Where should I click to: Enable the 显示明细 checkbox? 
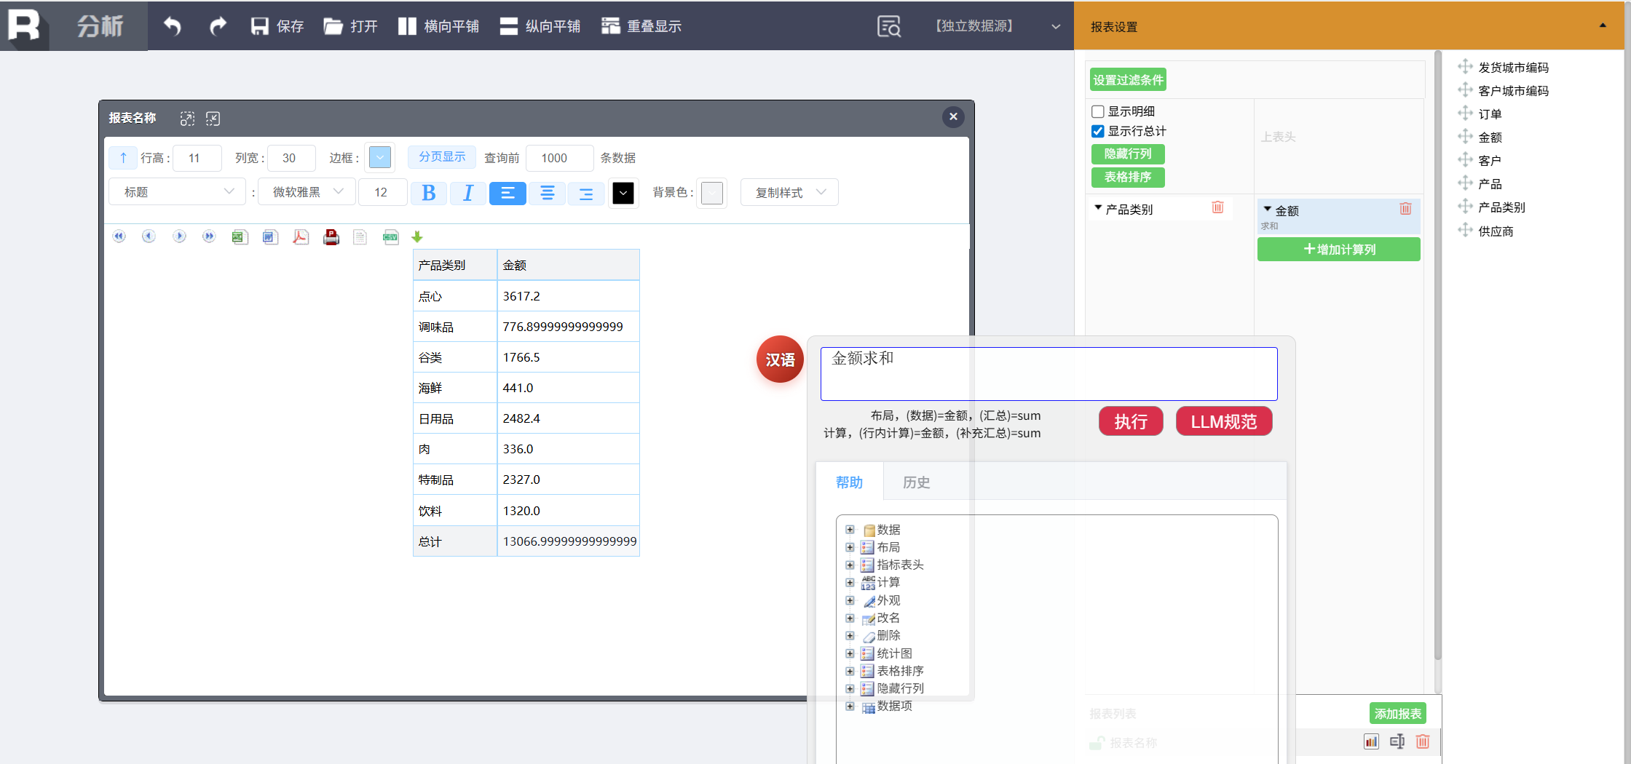1098,111
